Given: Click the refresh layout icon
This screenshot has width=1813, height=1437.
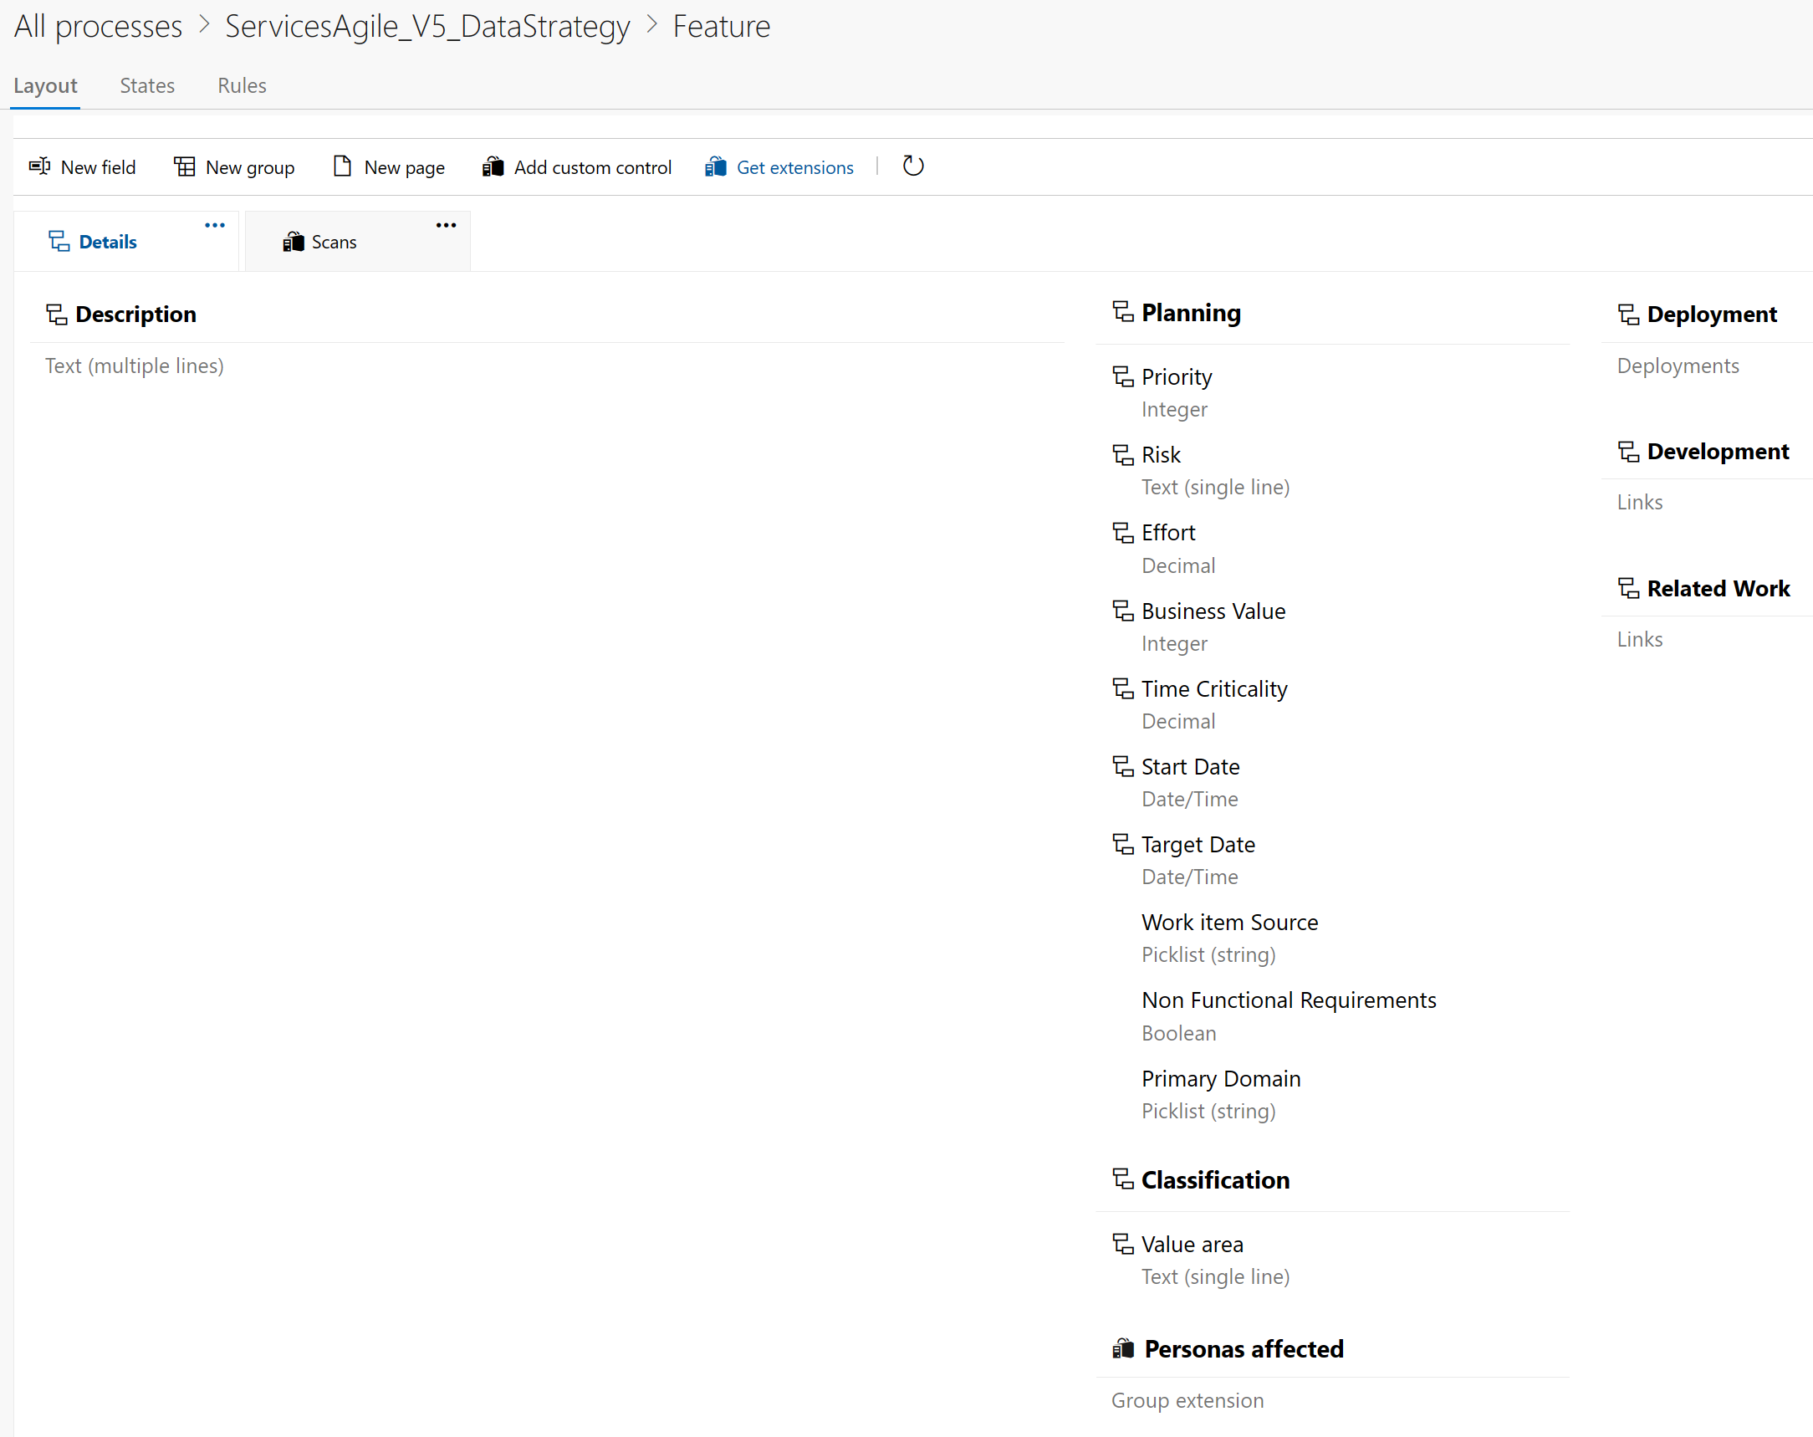Looking at the screenshot, I should pyautogui.click(x=913, y=166).
